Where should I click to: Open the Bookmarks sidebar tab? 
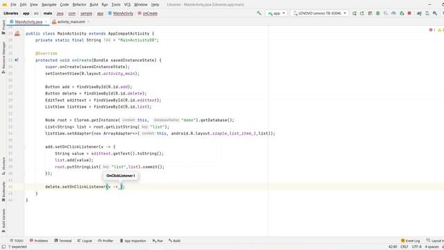[x=3, y=192]
